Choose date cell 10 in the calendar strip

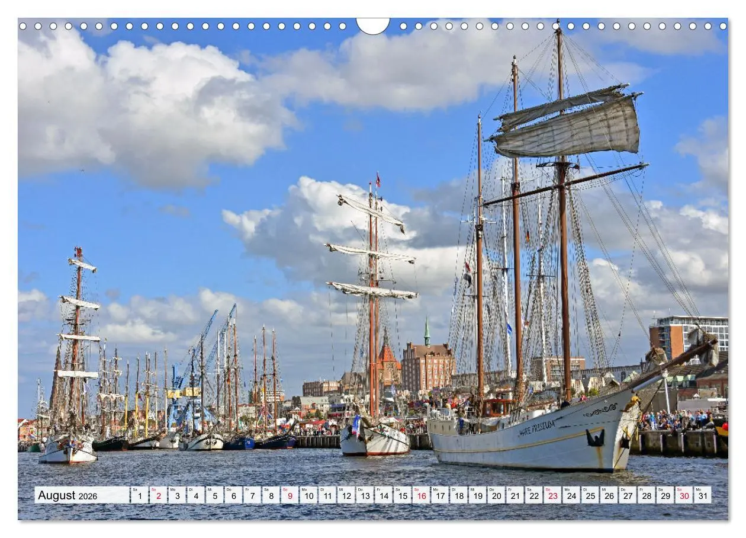(x=308, y=495)
